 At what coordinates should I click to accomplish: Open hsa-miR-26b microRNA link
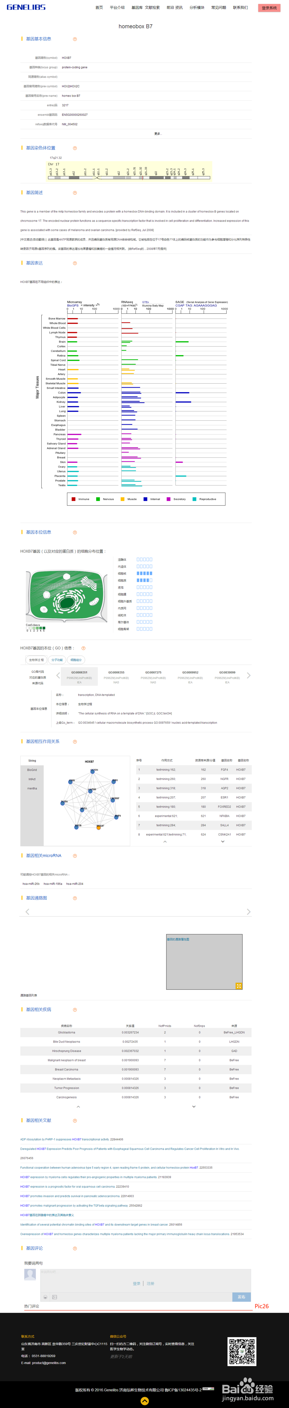coord(31,884)
